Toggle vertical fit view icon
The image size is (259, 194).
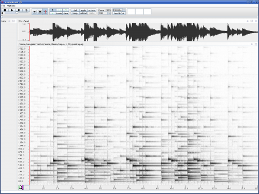[x=40, y=12]
